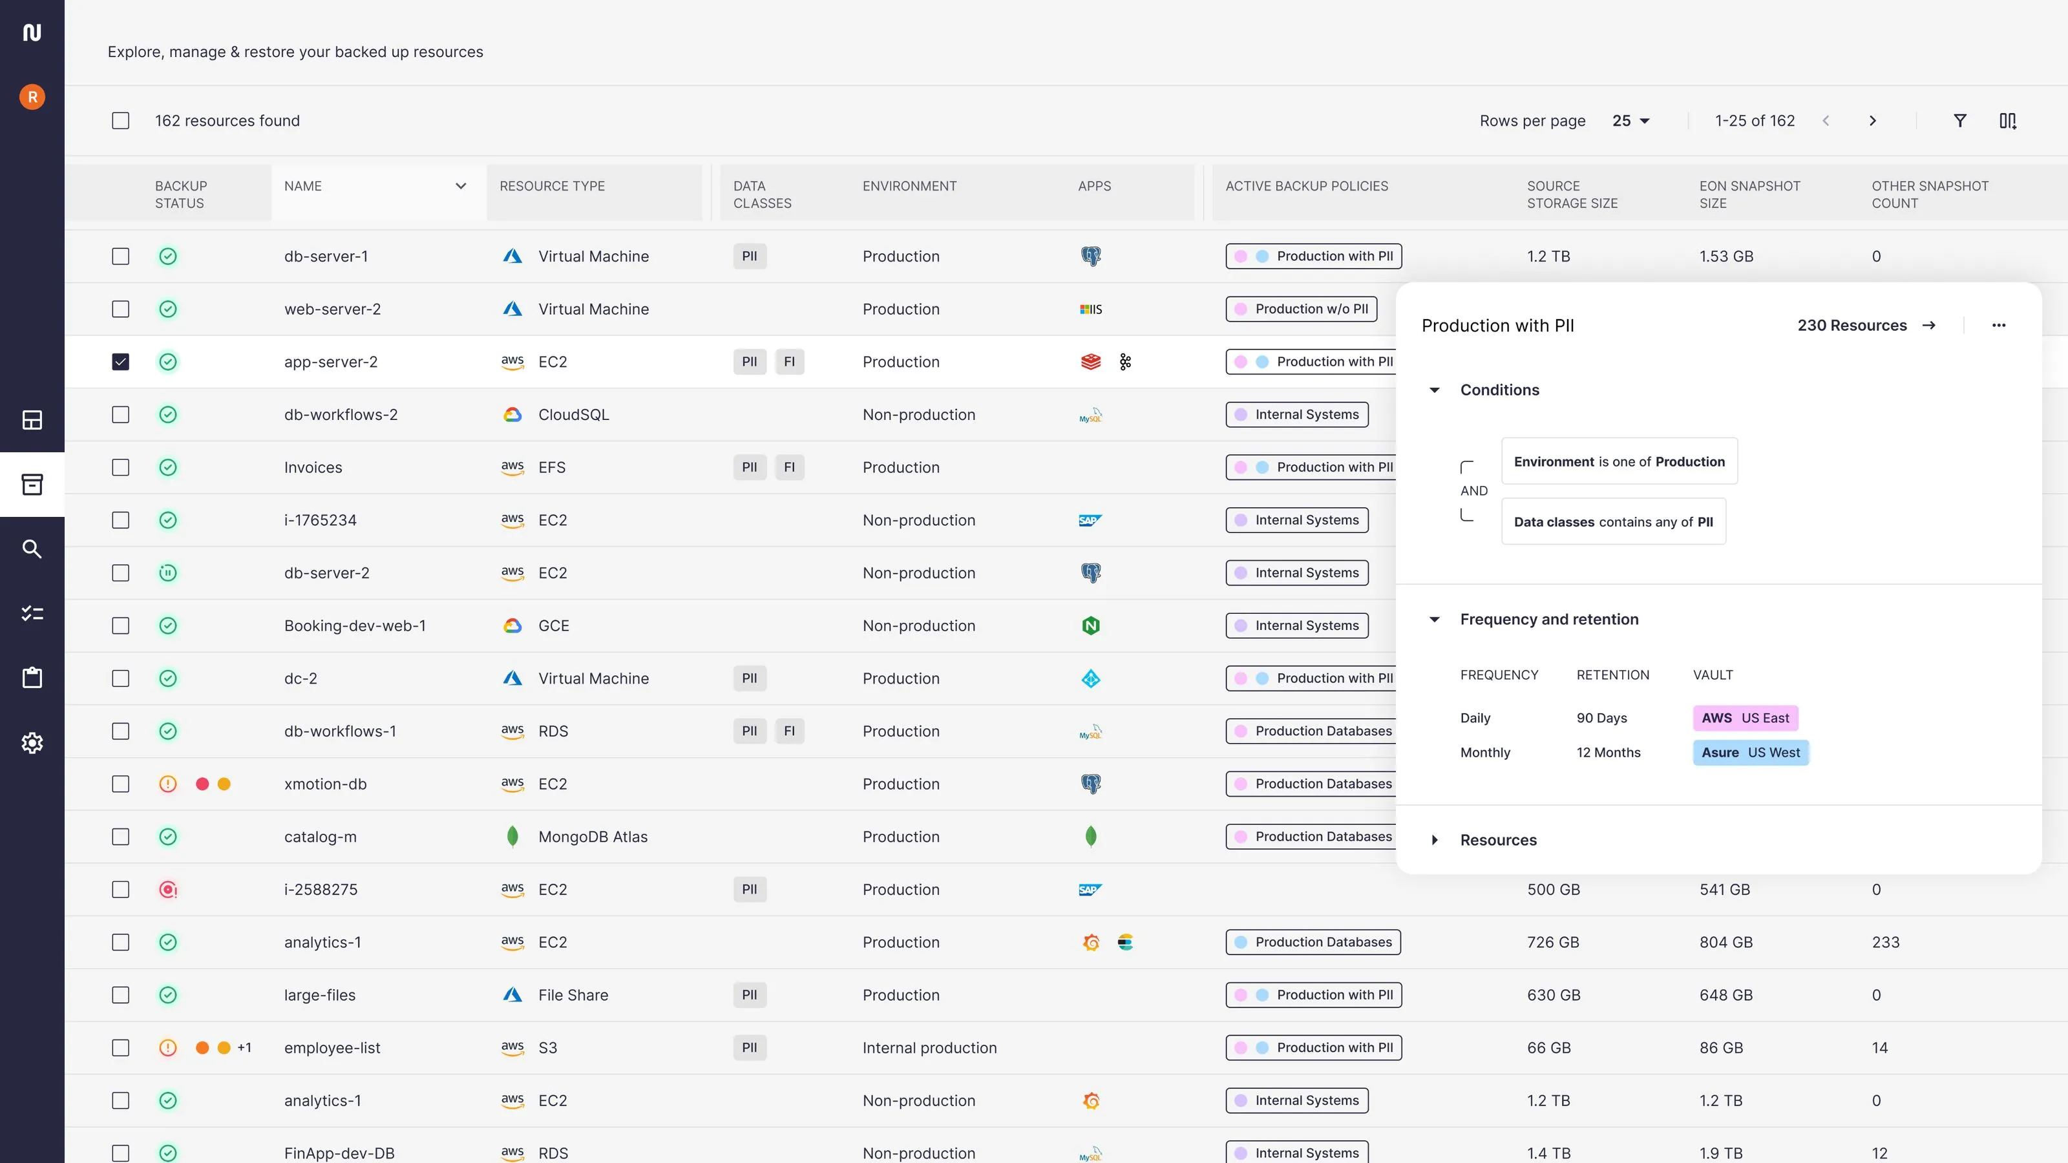2068x1163 pixels.
Task: Open Production w/o PII policy on web-server-2
Action: click(x=1300, y=309)
